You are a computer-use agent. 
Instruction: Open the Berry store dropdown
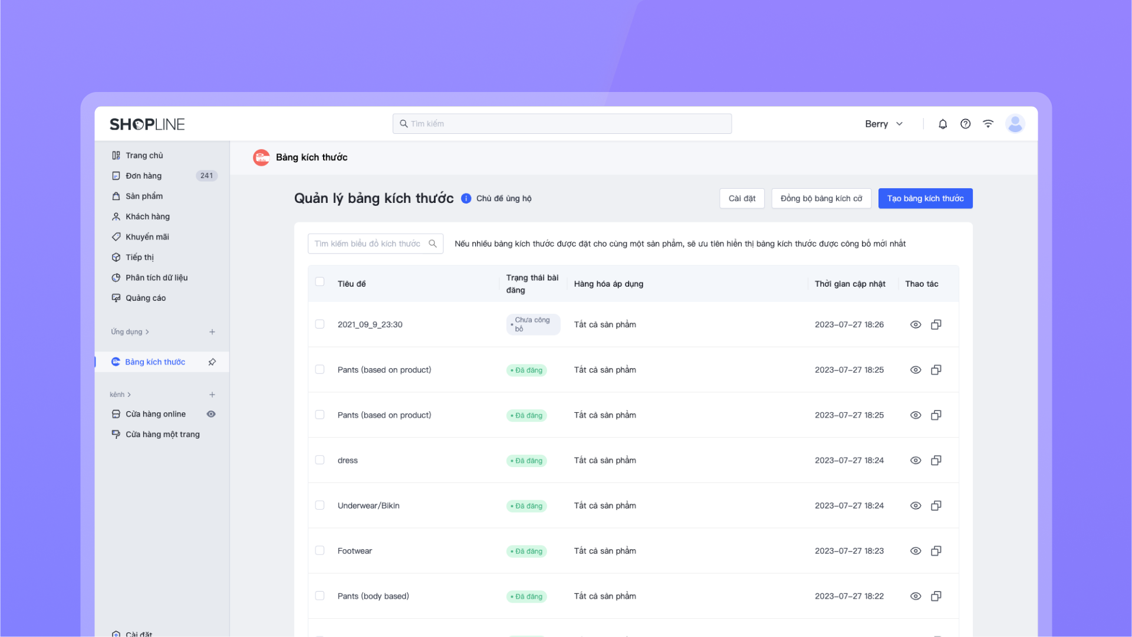883,124
